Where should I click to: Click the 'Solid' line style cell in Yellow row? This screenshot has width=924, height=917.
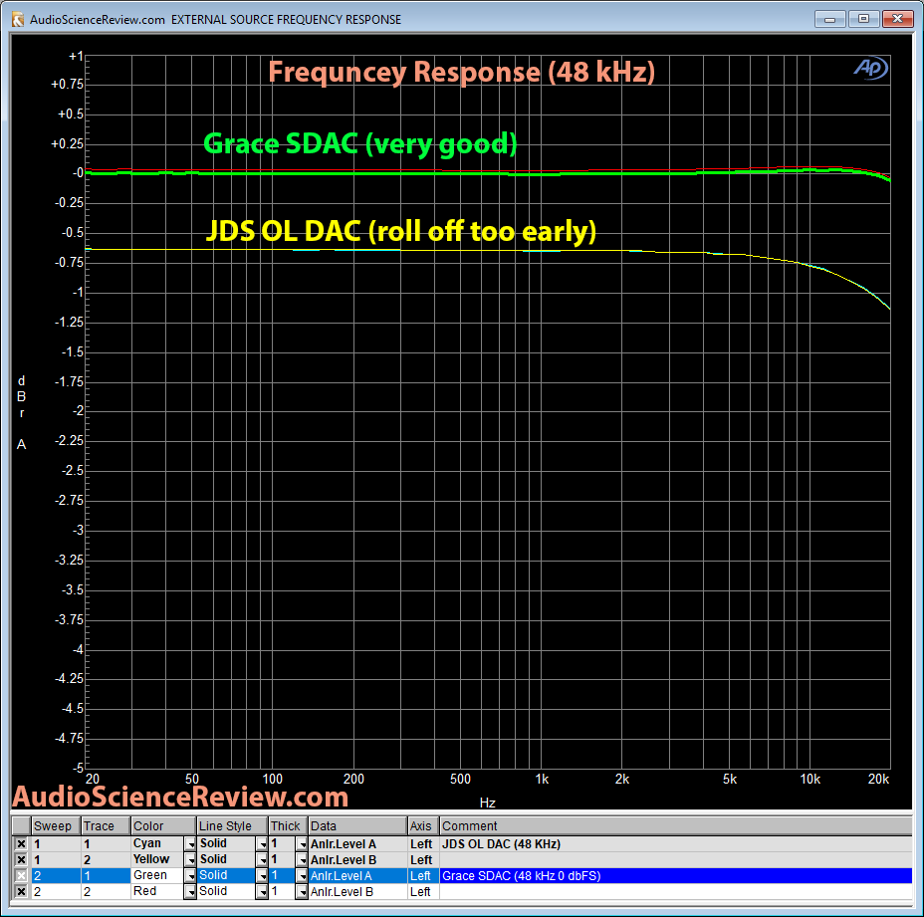pyautogui.click(x=226, y=860)
